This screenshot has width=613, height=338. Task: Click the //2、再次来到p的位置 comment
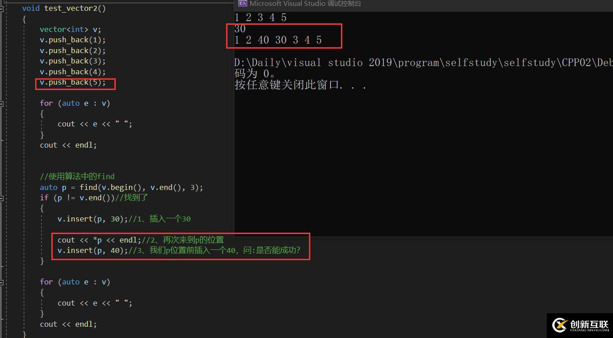[x=183, y=240]
